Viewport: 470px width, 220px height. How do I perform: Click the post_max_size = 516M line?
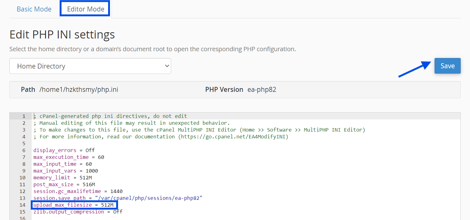click(x=64, y=184)
